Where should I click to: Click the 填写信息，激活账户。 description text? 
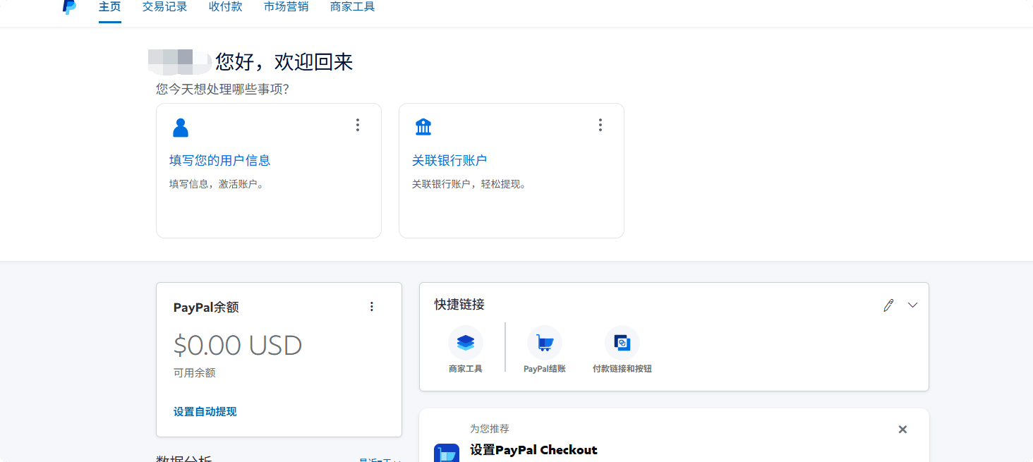tap(217, 185)
